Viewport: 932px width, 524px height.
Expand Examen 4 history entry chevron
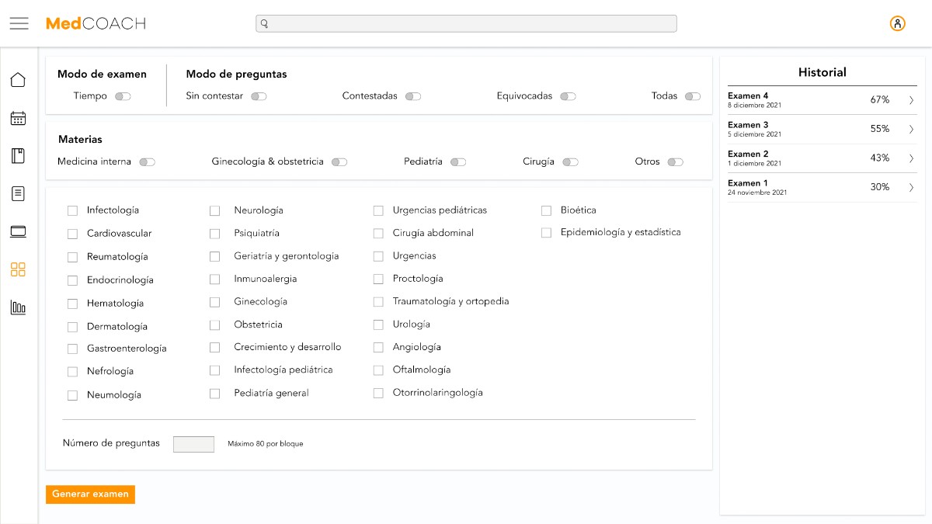(911, 100)
